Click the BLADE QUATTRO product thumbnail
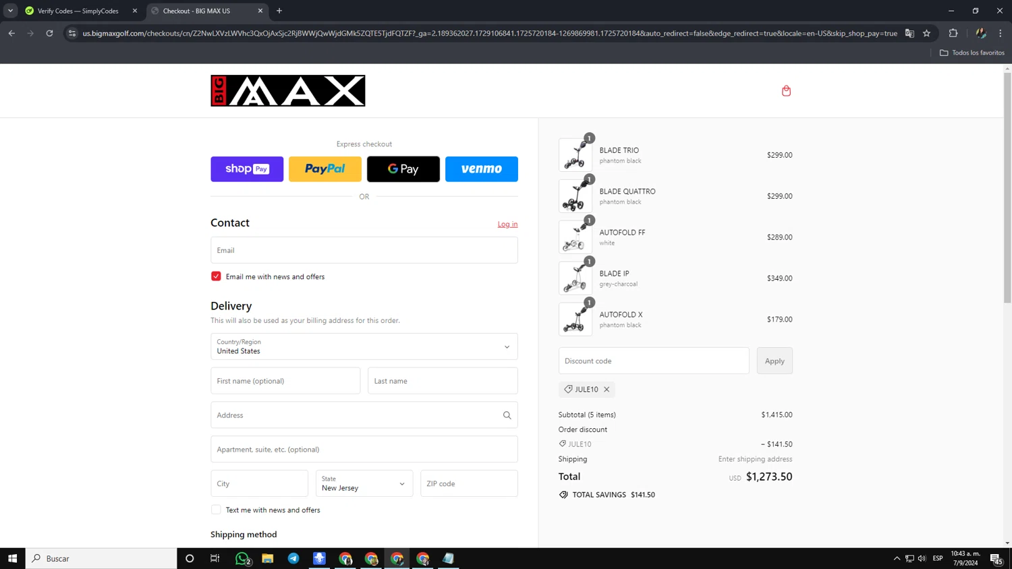Viewport: 1012px width, 569px height. [x=575, y=196]
